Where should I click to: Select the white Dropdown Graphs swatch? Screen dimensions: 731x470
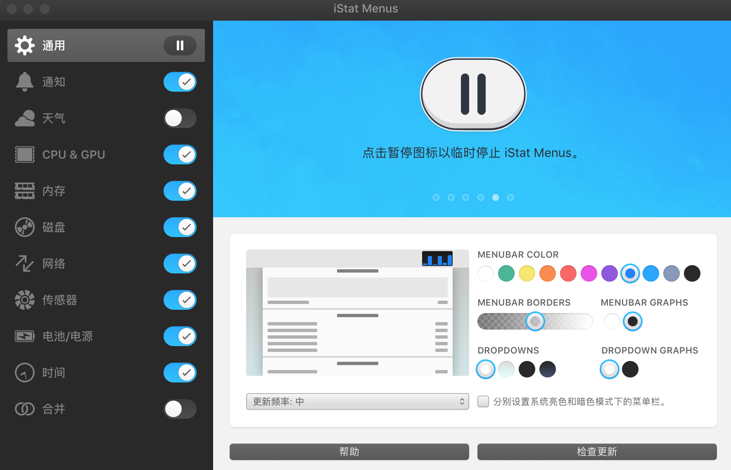pos(610,369)
